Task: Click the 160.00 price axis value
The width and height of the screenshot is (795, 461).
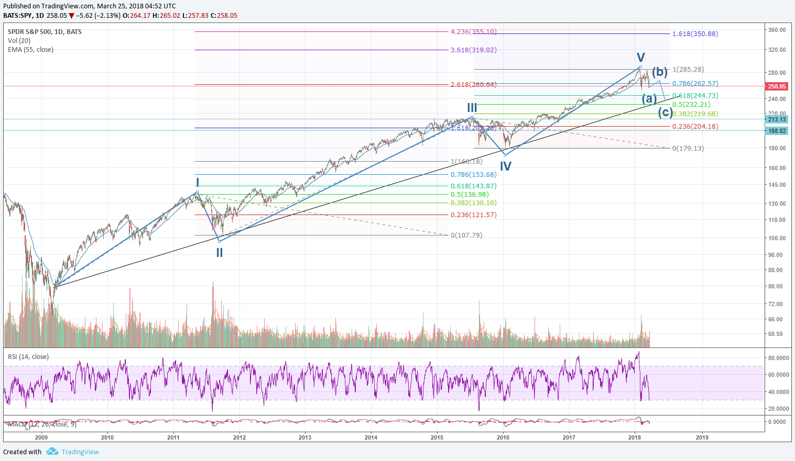Action: (x=777, y=168)
